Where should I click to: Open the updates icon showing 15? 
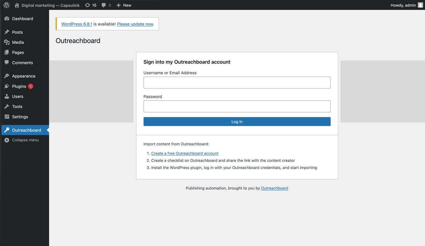88,5
